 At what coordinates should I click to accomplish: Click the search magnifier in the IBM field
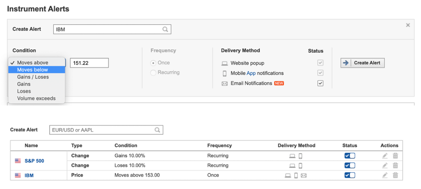(165, 29)
